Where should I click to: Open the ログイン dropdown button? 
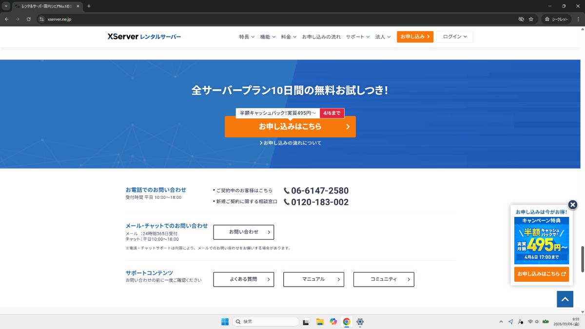click(x=454, y=37)
